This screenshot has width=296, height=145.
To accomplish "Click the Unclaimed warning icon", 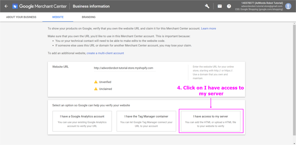I will coord(96,89).
